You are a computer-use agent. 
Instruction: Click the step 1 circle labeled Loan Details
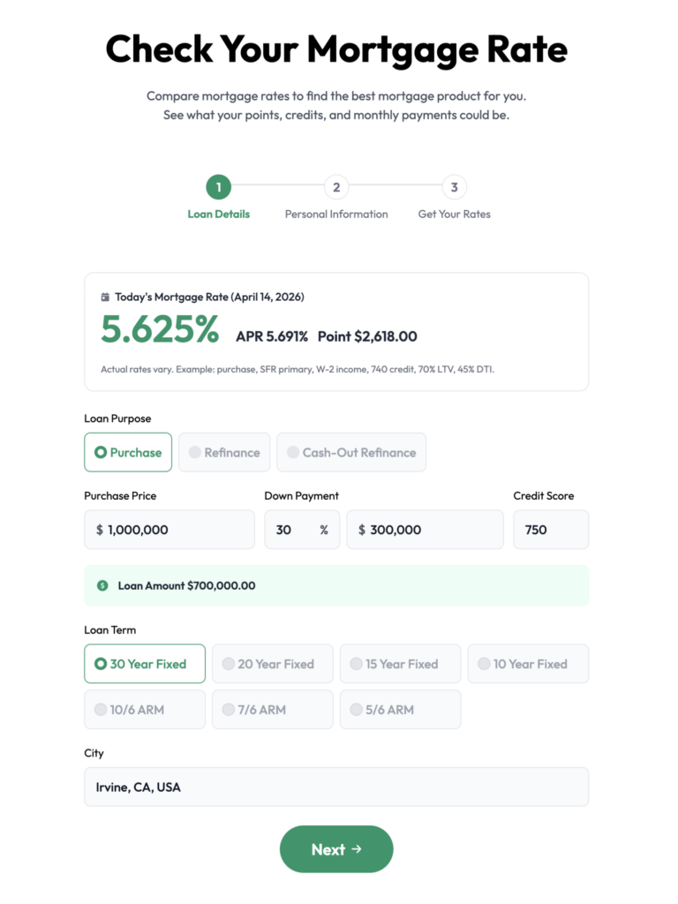pos(218,187)
